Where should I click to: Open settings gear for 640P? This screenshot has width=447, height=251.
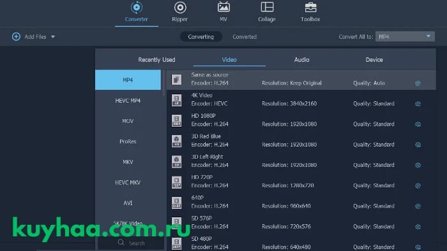[x=418, y=206]
